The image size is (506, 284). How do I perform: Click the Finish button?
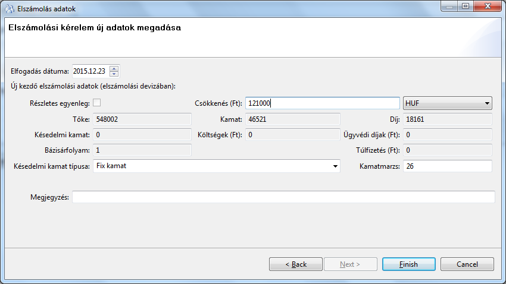(408, 264)
